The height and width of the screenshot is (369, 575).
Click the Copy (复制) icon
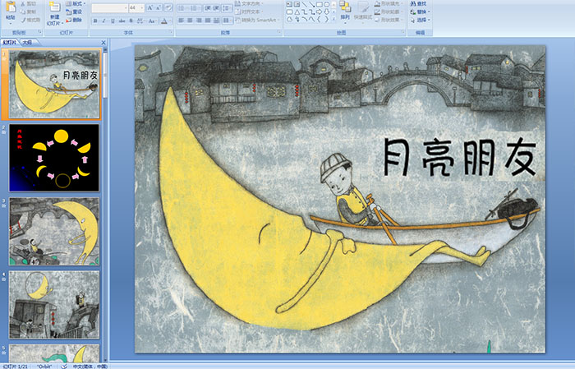click(x=23, y=12)
